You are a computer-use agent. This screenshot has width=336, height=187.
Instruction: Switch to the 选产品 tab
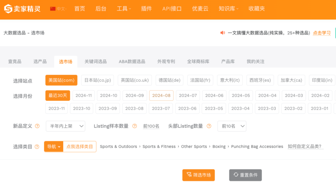tap(40, 61)
